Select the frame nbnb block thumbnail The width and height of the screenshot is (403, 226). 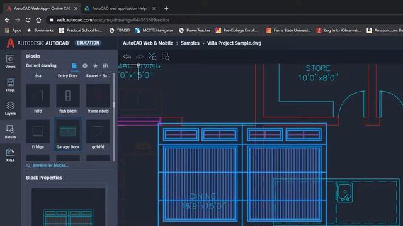pos(98,96)
